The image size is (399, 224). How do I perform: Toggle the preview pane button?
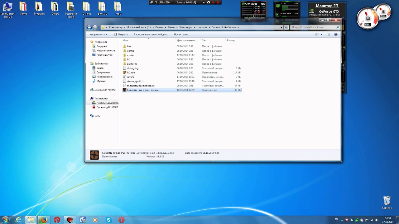pyautogui.click(x=328, y=35)
